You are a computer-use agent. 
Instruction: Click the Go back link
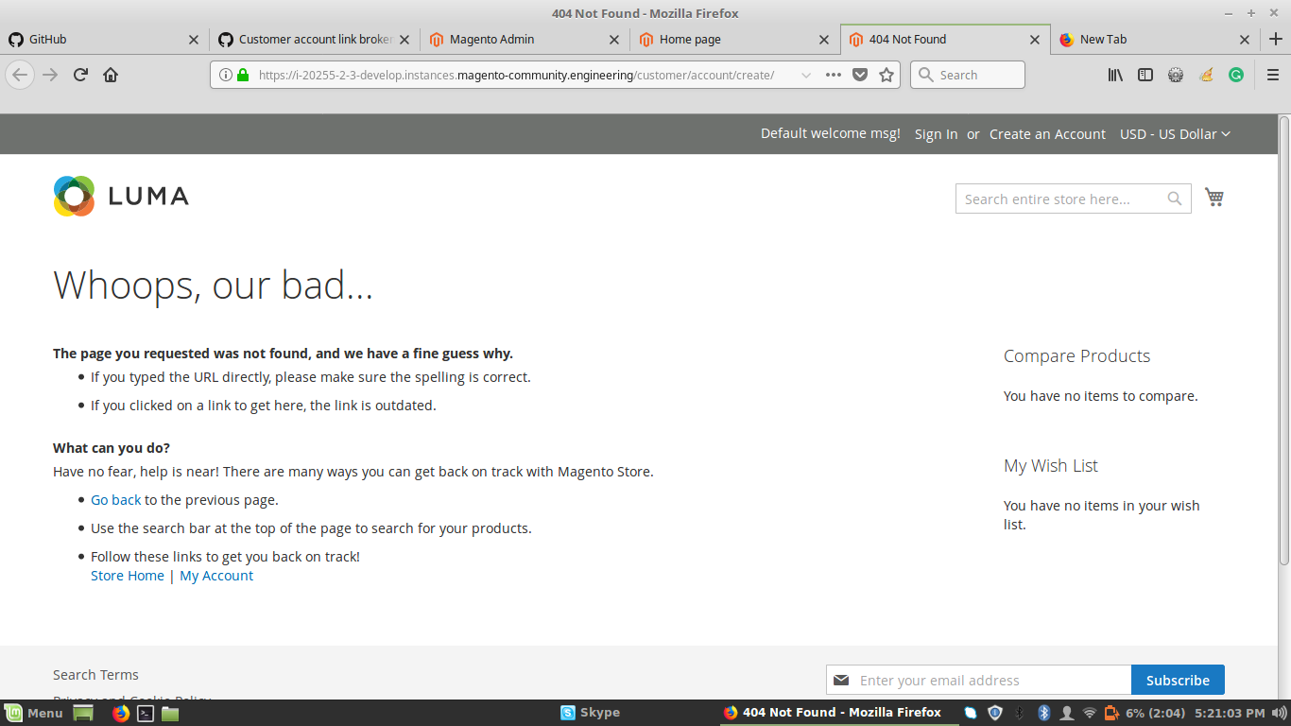(115, 500)
